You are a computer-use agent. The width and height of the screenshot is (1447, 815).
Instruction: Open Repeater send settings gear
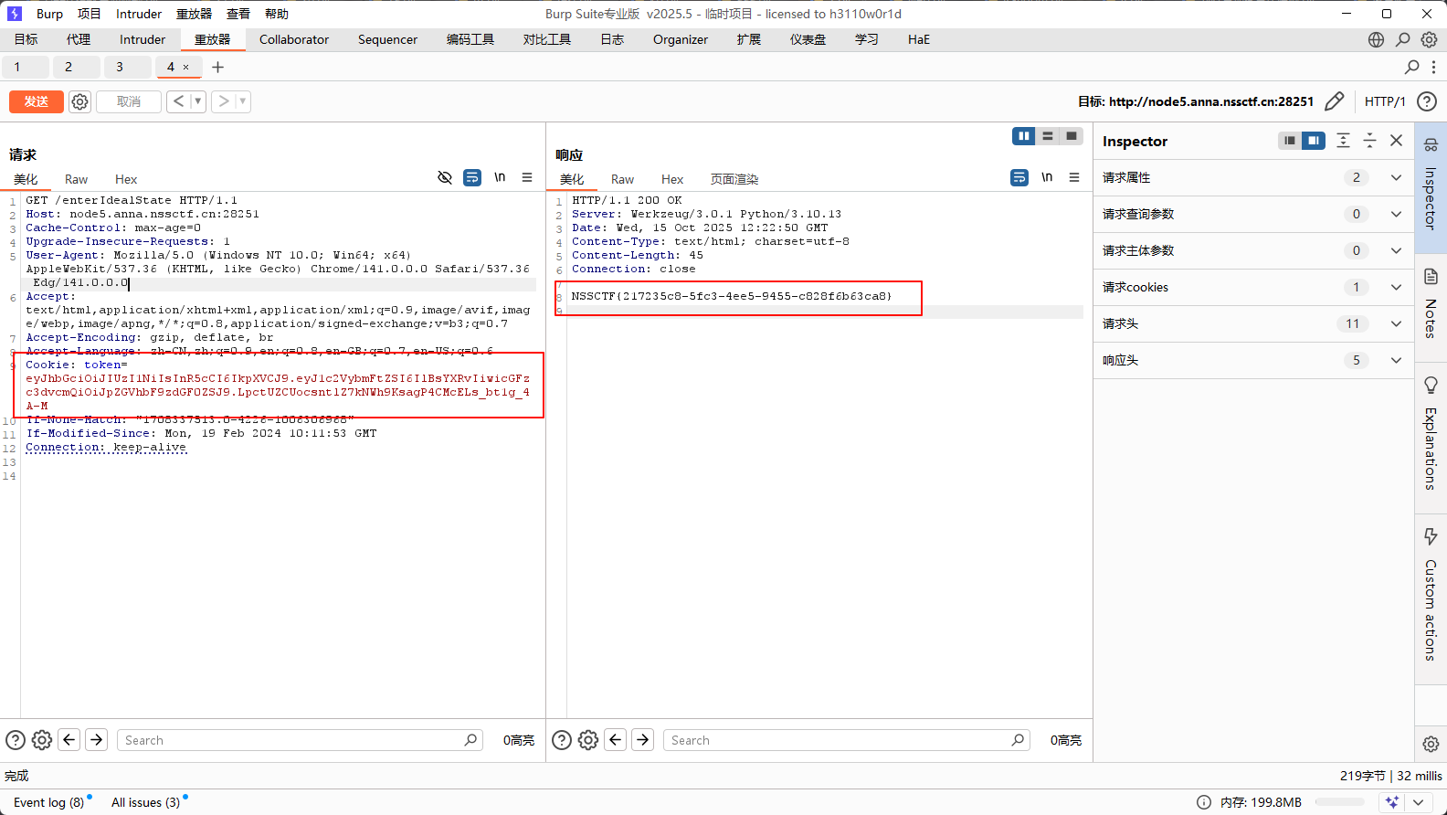point(80,101)
